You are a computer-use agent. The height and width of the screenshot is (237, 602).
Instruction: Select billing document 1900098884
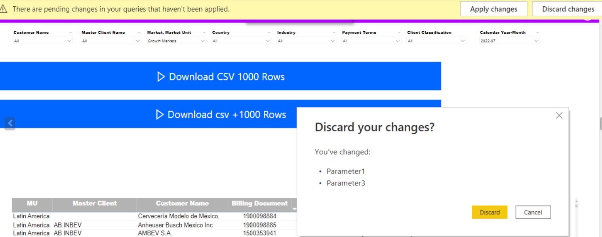(x=260, y=216)
